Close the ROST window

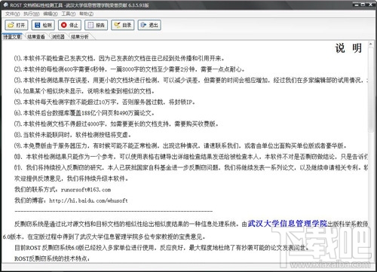pyautogui.click(x=371, y=5)
